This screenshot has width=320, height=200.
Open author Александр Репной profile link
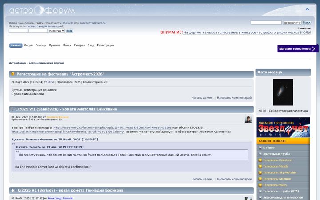click(60, 198)
